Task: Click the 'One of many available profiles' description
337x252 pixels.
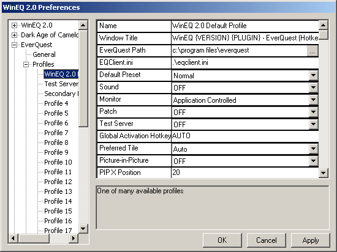Action: pyautogui.click(x=140, y=191)
